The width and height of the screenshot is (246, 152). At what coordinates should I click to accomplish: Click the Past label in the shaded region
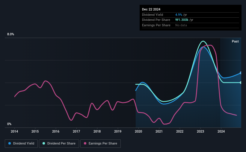pos(235,41)
